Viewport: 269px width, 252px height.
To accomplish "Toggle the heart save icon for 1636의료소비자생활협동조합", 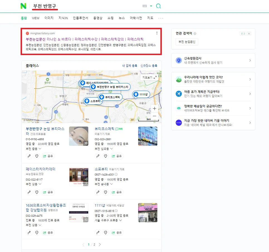I will 37,233.
